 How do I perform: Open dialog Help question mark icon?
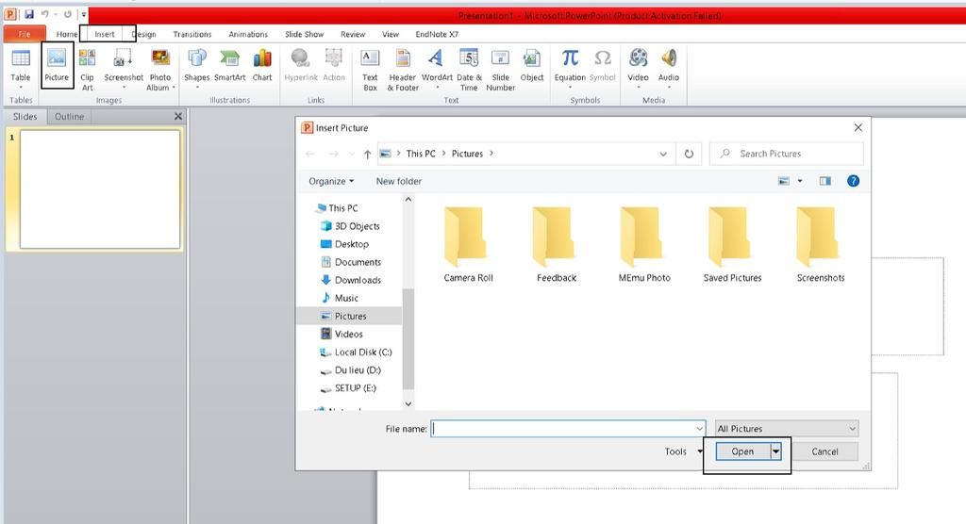[853, 181]
